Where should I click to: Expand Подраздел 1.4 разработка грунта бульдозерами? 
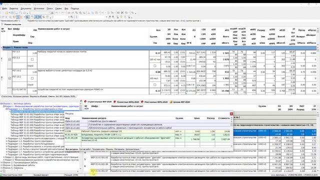(6, 143)
